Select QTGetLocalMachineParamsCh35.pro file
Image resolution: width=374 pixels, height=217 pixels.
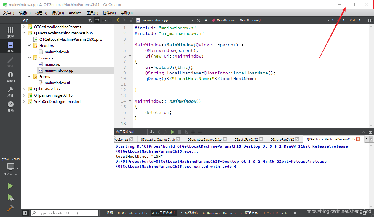click(71, 39)
